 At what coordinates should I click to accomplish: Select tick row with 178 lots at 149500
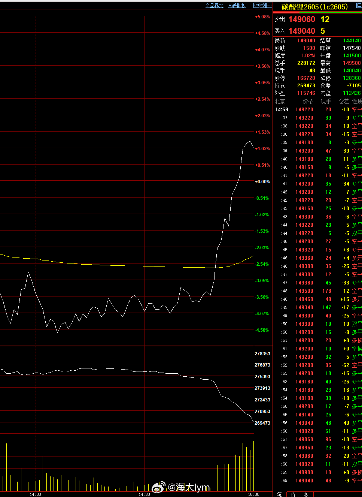(317, 291)
